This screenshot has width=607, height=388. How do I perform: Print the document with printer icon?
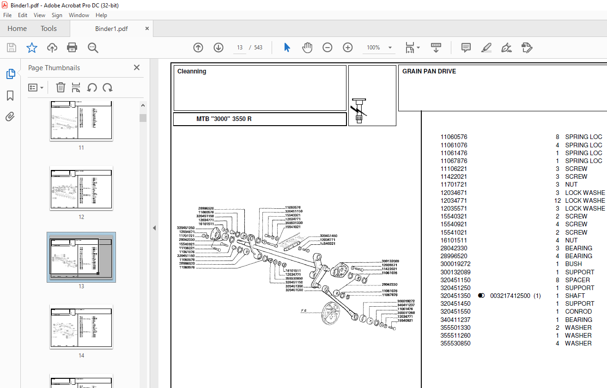72,48
